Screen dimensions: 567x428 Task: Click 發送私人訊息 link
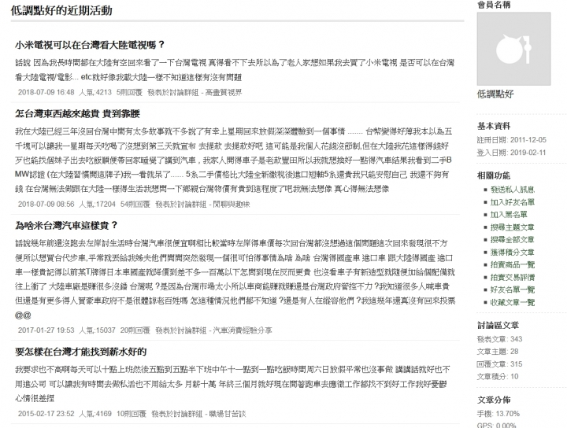(x=513, y=190)
